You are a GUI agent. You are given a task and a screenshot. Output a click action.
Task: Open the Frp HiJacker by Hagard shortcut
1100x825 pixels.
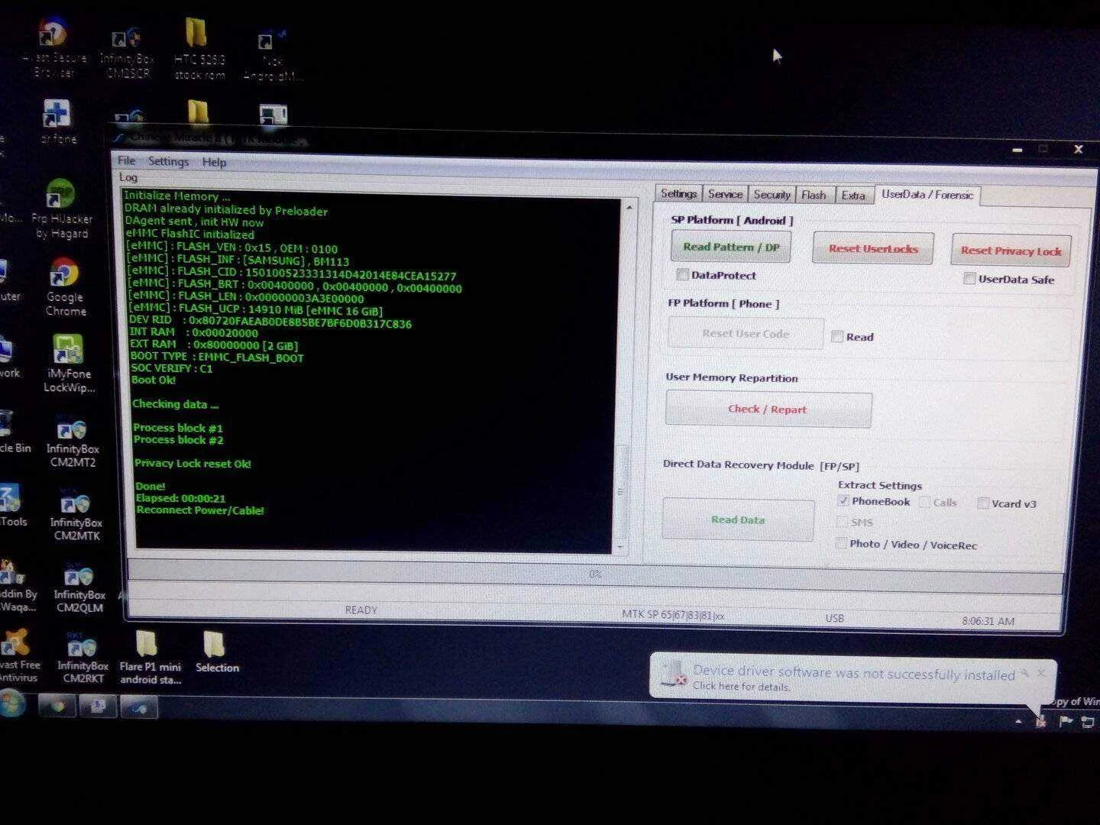[x=61, y=209]
